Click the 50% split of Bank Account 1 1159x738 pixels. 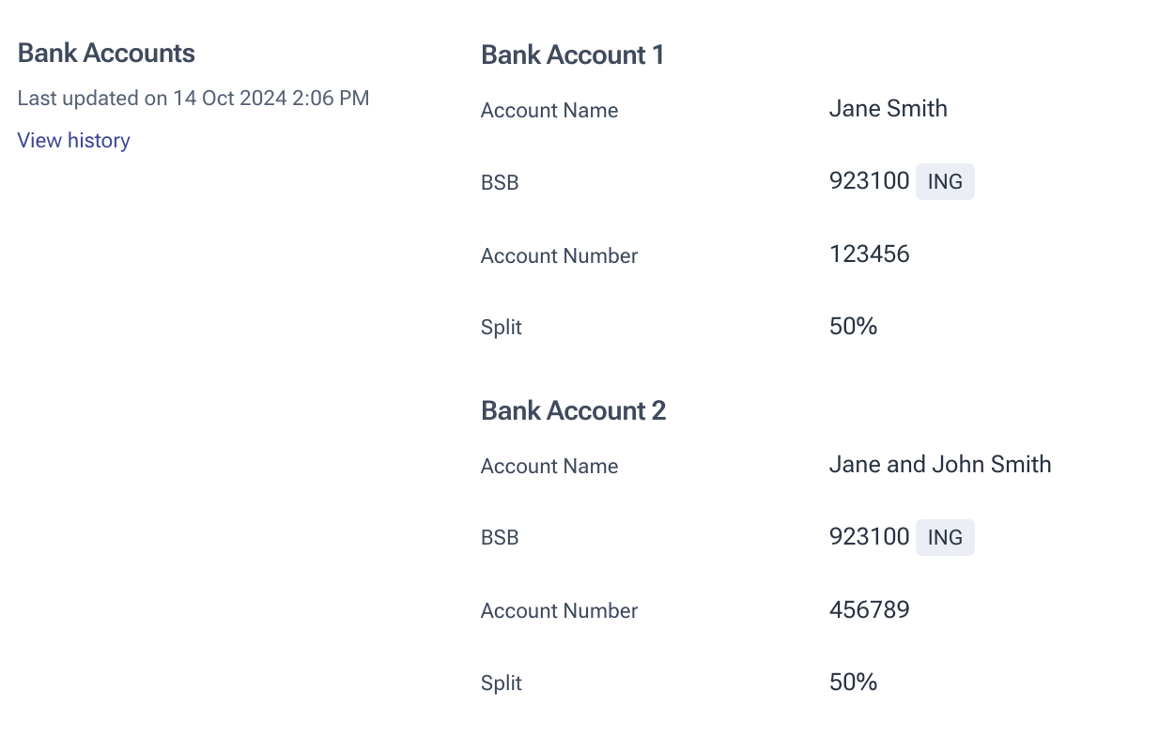point(854,327)
